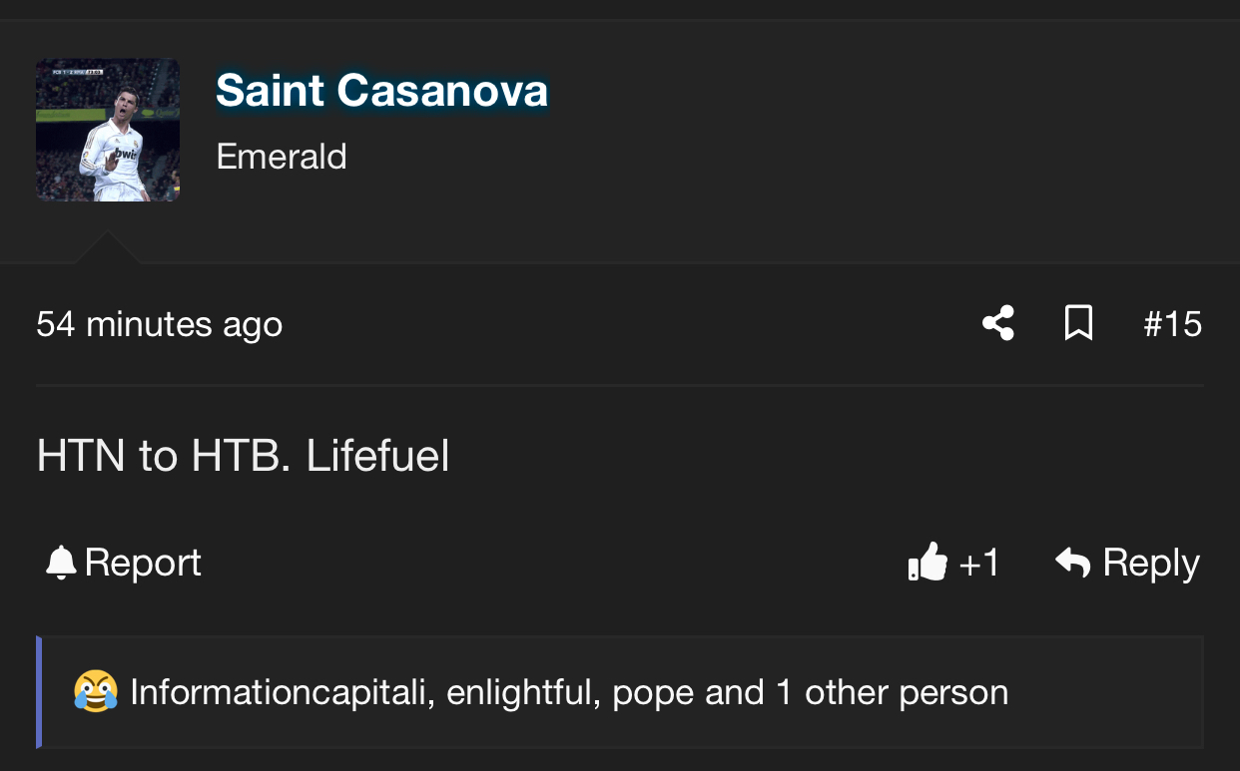Click the Reply text button

[x=1150, y=563]
